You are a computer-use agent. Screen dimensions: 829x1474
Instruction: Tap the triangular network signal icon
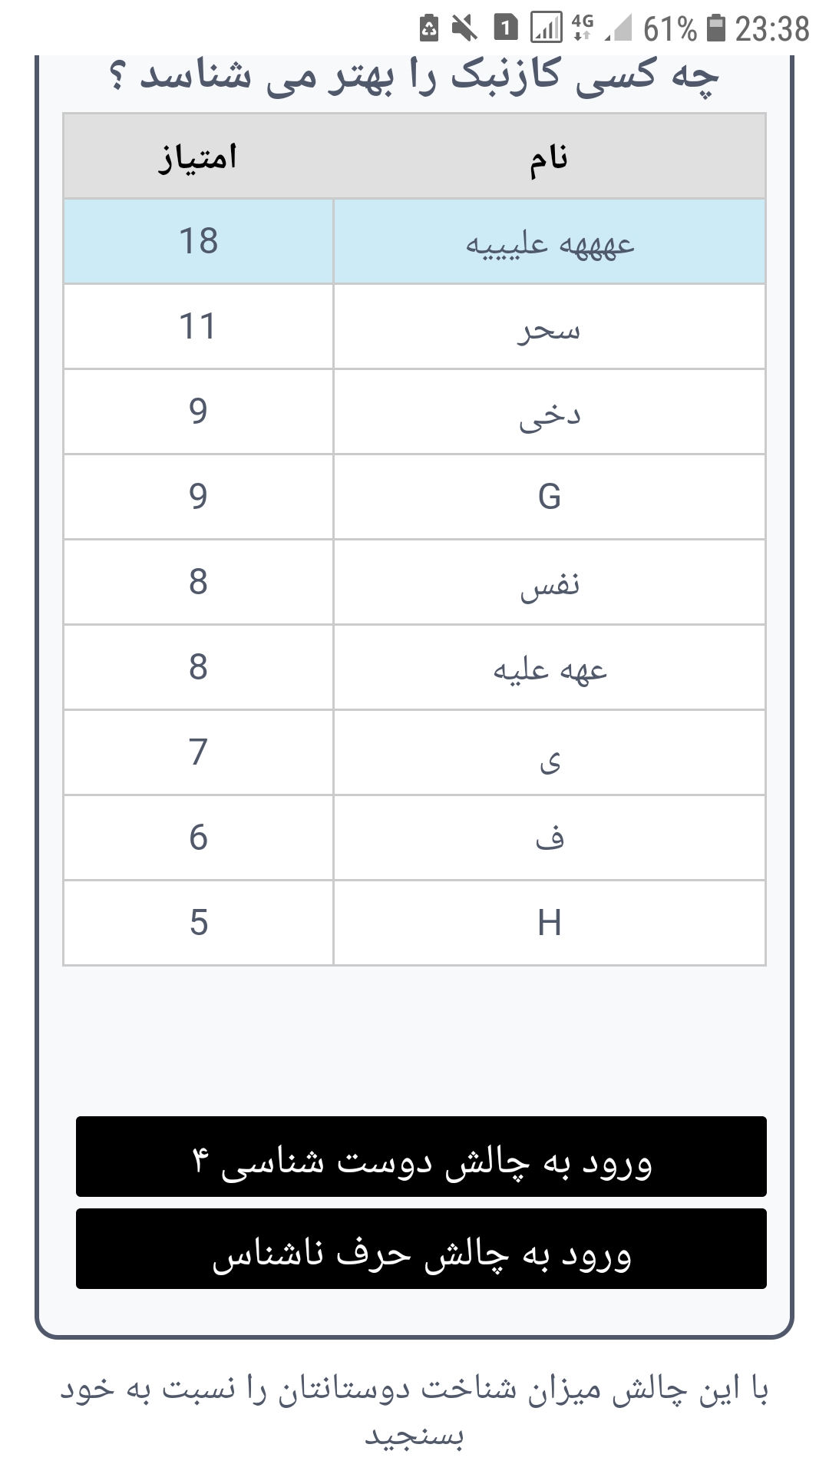[619, 28]
